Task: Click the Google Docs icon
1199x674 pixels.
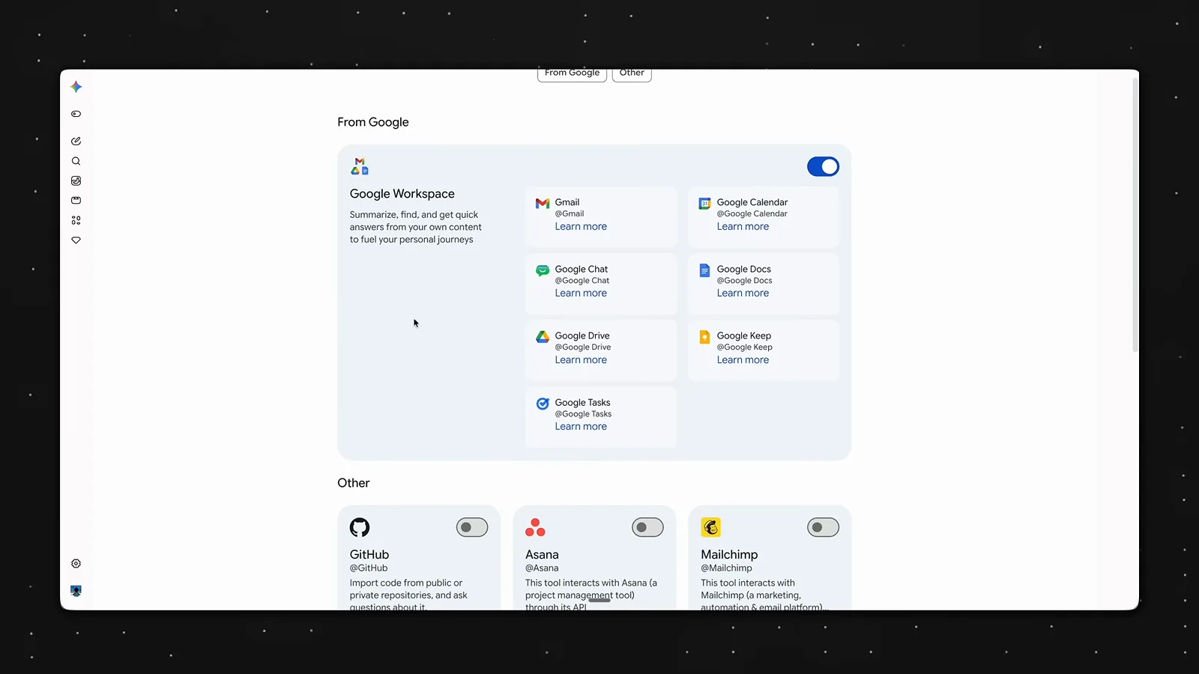Action: pyautogui.click(x=704, y=270)
